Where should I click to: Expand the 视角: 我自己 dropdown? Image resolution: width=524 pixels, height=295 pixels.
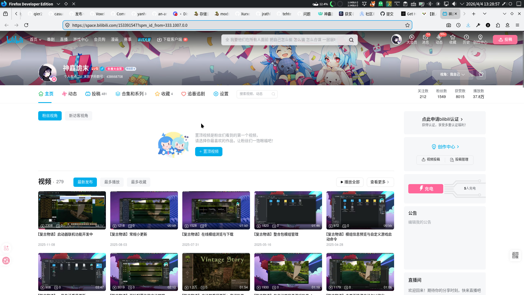[x=452, y=74]
